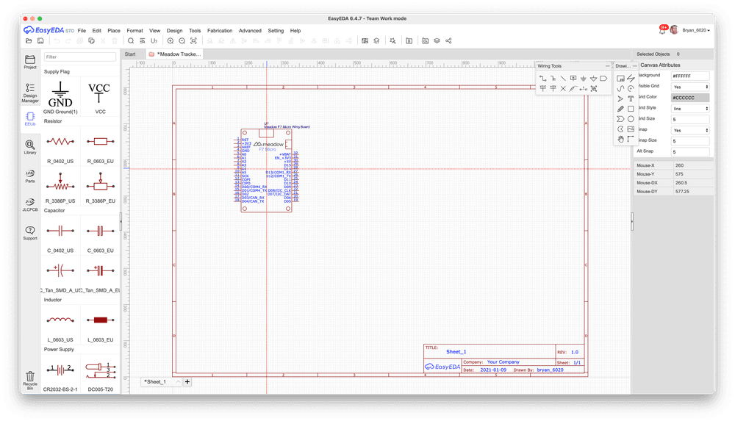Select the Bus tool in Wiring Tools

click(553, 79)
